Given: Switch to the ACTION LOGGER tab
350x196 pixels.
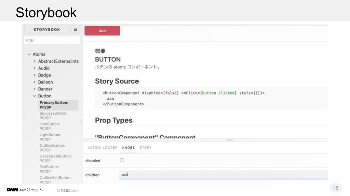Looking at the screenshot, I should (103, 148).
